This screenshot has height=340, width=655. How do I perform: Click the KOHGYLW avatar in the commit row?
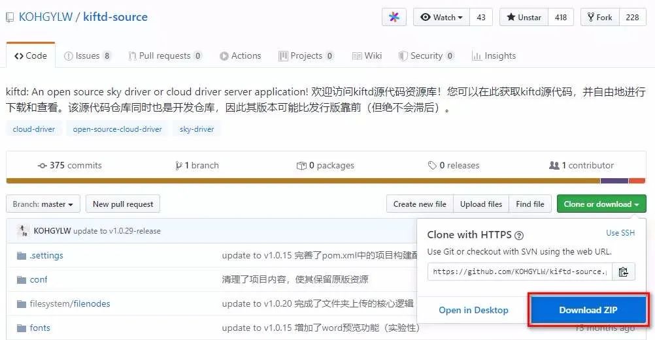tap(23, 231)
